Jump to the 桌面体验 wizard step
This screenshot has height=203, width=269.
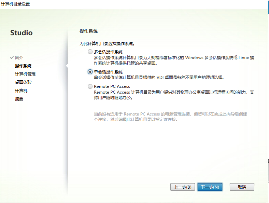pyautogui.click(x=23, y=82)
